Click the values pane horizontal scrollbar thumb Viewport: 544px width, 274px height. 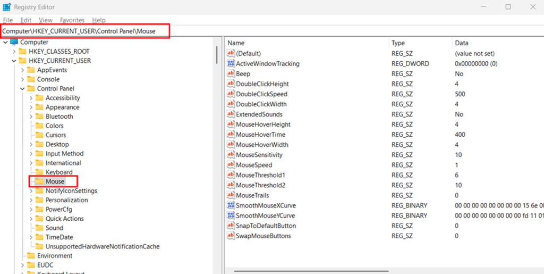[x=311, y=271]
